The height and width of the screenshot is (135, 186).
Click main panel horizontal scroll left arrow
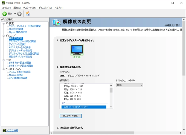coord(51,133)
